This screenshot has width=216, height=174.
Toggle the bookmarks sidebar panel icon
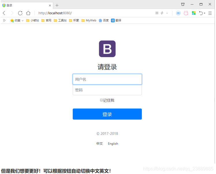pos(4,20)
